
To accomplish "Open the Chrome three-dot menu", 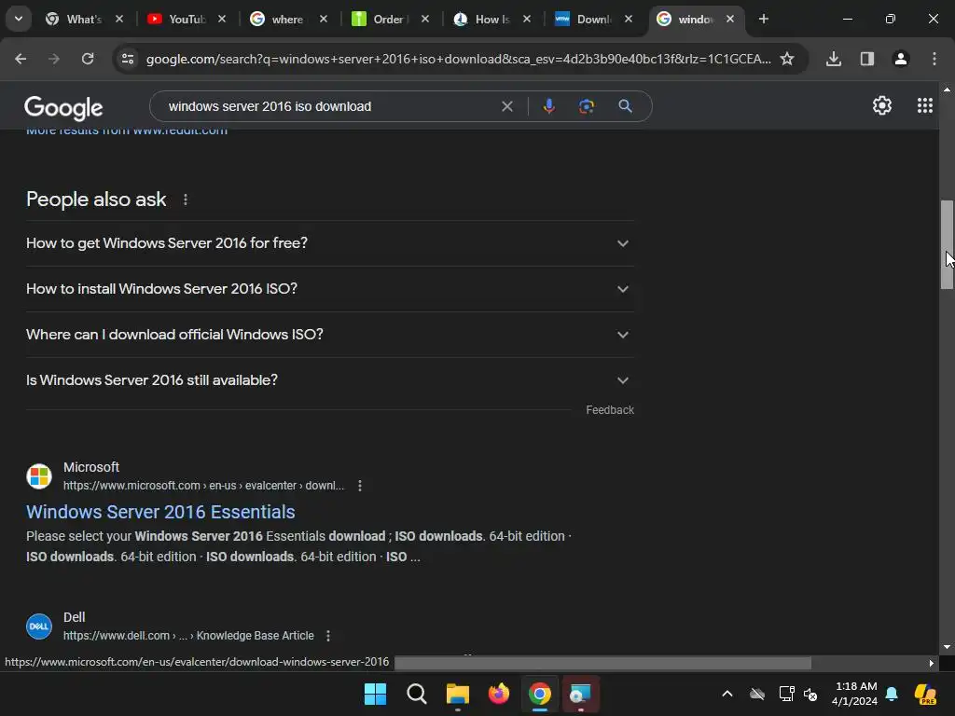I will (x=934, y=59).
